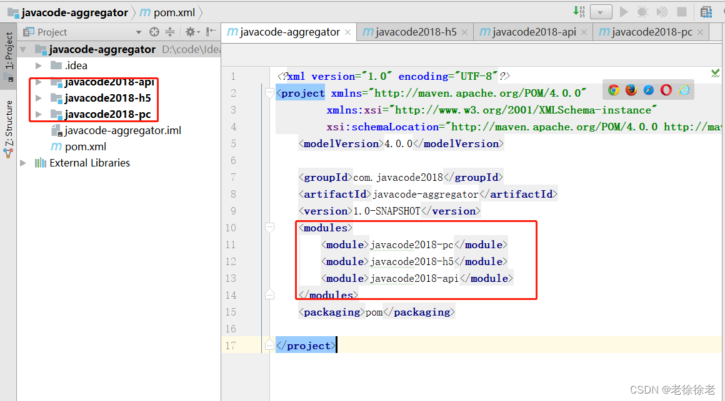
Task: Collapse the javacode-aggregator root node
Action: 23,49
